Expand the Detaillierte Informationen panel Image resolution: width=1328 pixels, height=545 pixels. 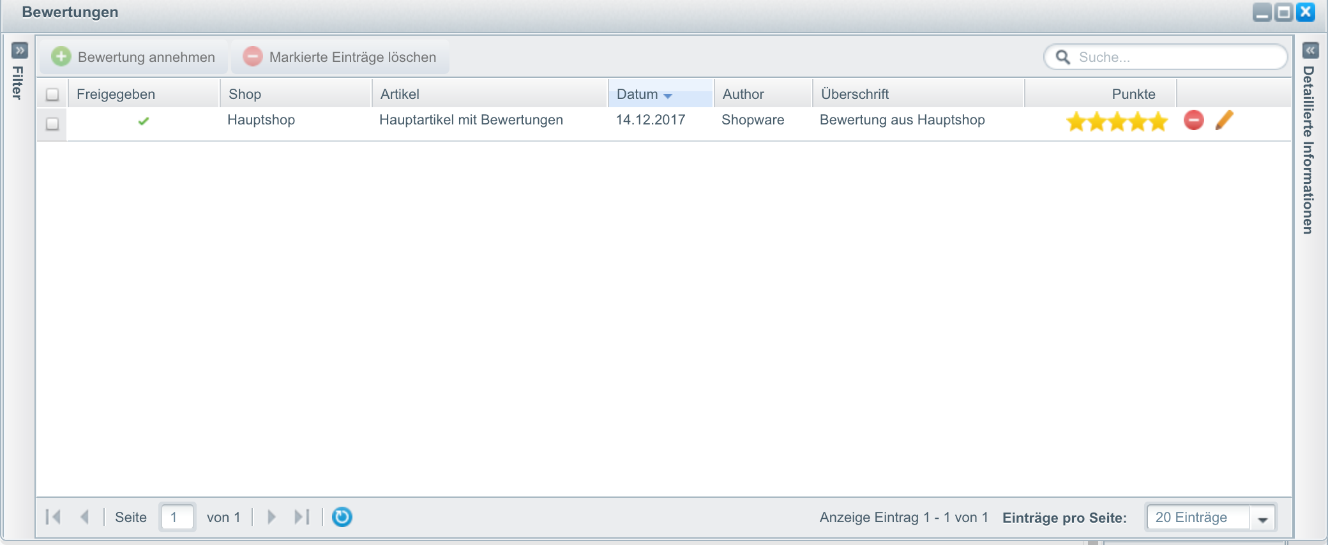[1310, 50]
